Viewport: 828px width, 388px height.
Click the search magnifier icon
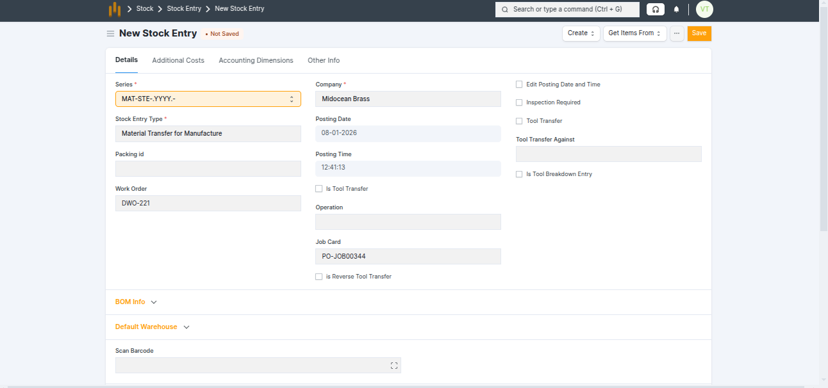click(505, 10)
